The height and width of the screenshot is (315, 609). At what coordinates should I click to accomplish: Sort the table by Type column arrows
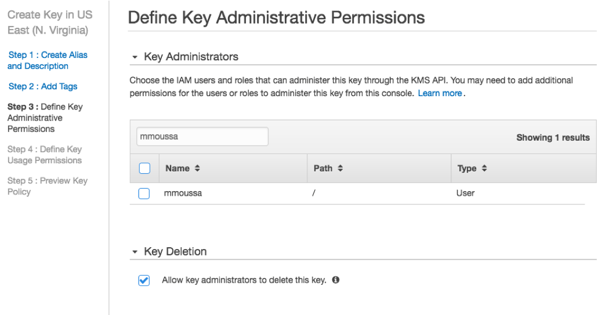pyautogui.click(x=484, y=168)
